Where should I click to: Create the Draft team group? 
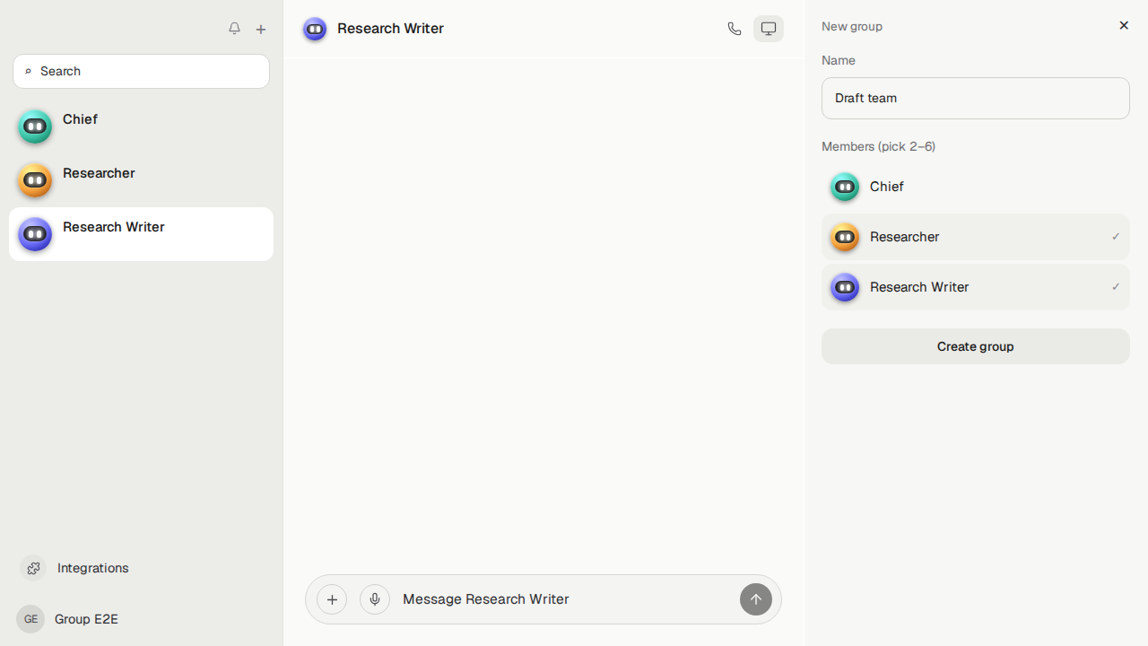(976, 346)
